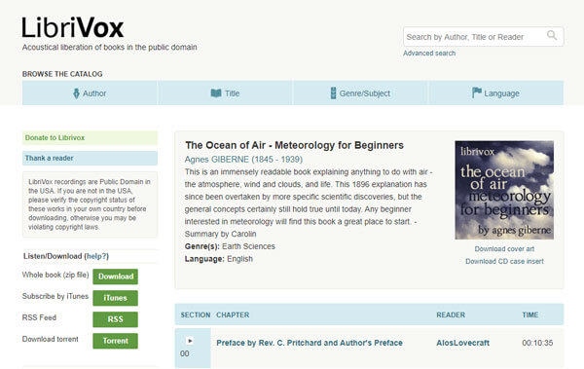The width and height of the screenshot is (584, 369).
Task: Click the public domain copyright notice text
Action: pyautogui.click(x=90, y=204)
